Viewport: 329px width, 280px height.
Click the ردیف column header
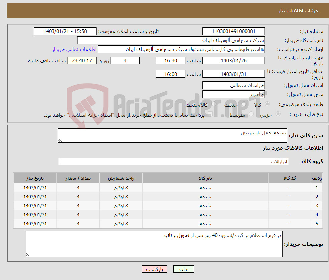point(317,178)
